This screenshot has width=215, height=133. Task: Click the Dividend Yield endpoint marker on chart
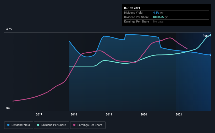coord(210,55)
